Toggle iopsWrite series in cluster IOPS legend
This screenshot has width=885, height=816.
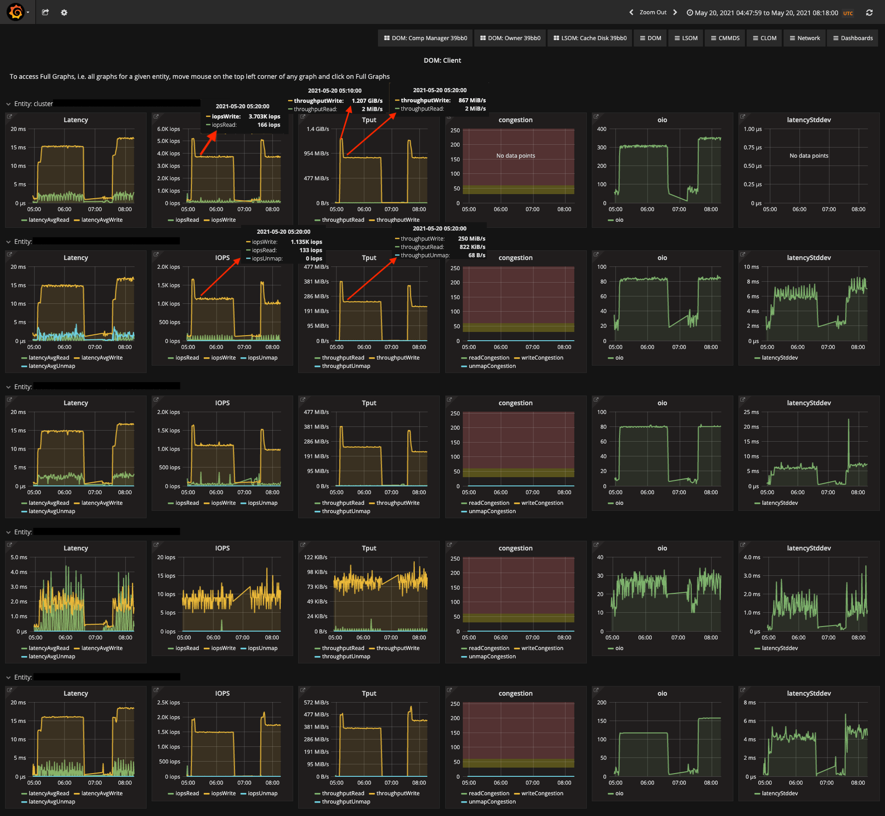point(223,220)
